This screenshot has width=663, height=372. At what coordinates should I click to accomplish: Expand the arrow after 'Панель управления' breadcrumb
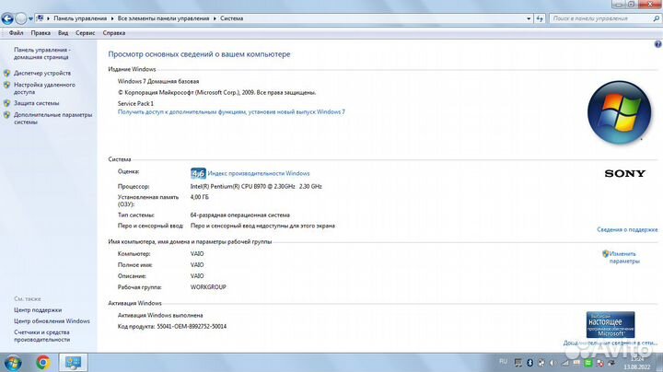pyautogui.click(x=112, y=18)
